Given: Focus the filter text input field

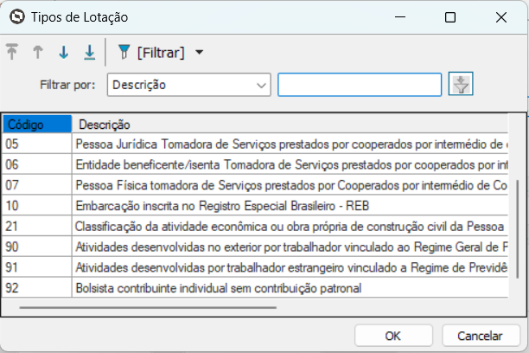Looking at the screenshot, I should point(360,85).
